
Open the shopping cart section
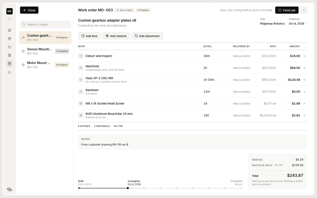point(10,47)
